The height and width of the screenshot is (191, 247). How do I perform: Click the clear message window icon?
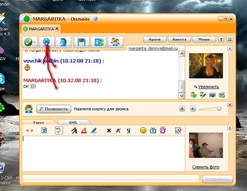pos(178,130)
